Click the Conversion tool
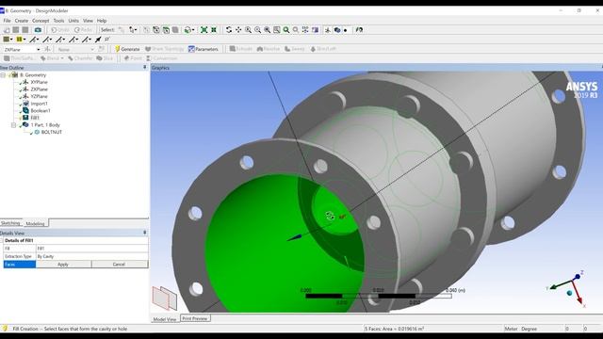The height and width of the screenshot is (339, 603). (161, 58)
